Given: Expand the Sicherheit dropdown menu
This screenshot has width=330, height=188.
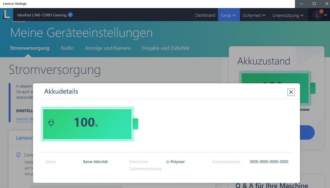Looking at the screenshot, I should [x=254, y=15].
